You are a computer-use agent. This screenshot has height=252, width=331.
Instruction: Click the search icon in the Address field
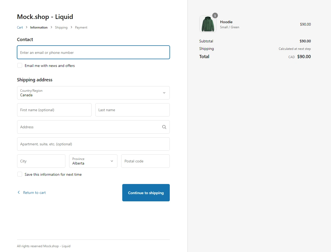coord(164,127)
